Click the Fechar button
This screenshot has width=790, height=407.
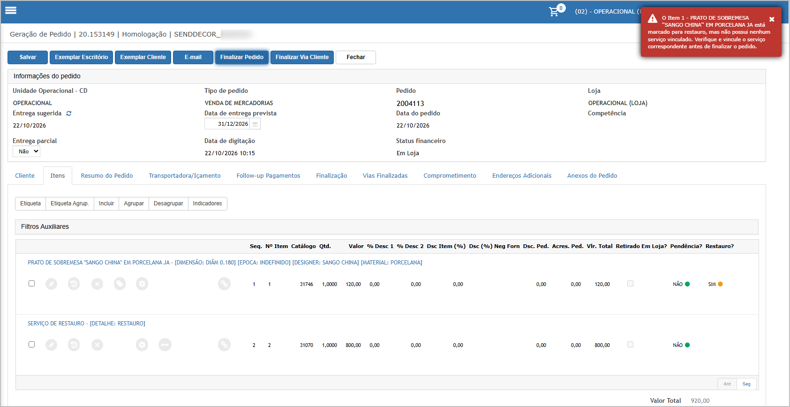pyautogui.click(x=356, y=57)
